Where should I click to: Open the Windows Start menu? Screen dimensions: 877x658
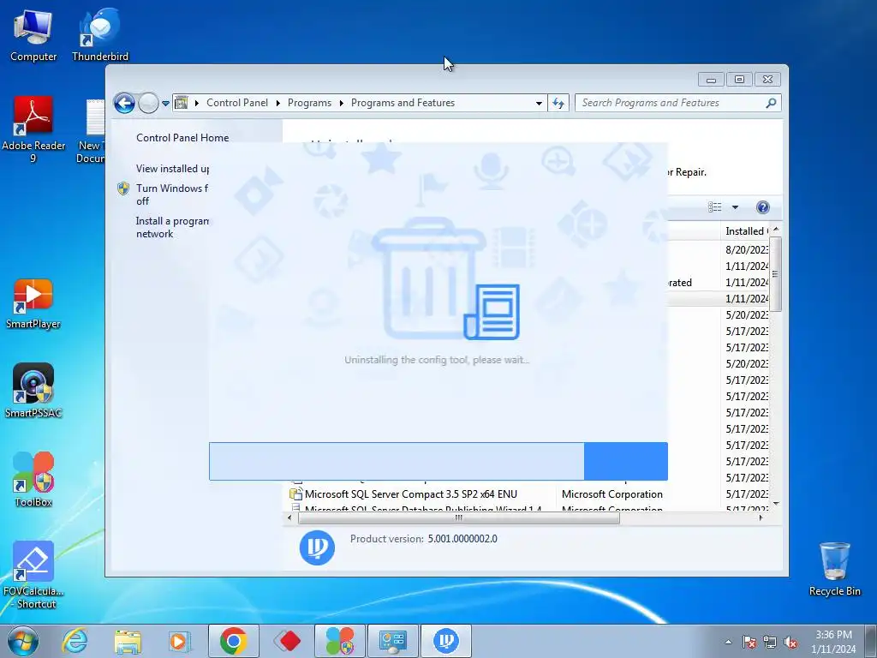tap(22, 641)
